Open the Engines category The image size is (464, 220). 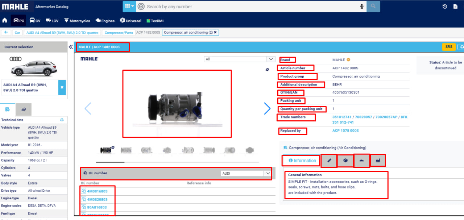[105, 21]
